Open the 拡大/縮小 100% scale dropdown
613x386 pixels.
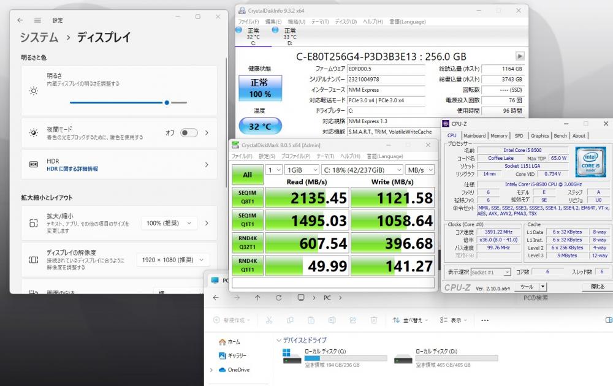169,223
